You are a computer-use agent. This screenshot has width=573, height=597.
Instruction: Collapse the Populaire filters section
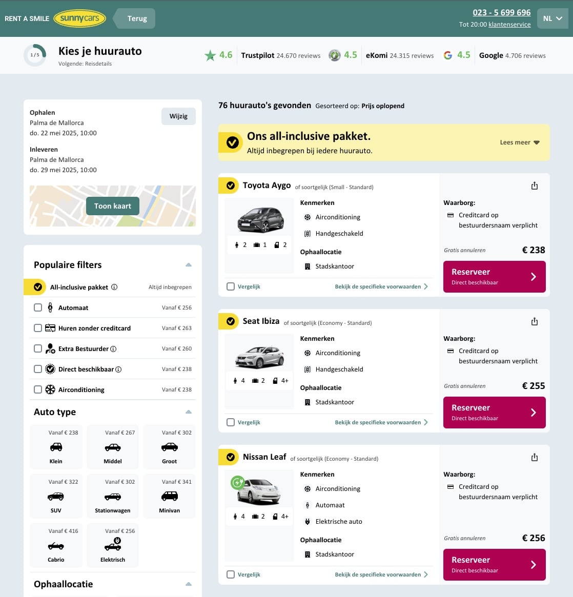[189, 265]
